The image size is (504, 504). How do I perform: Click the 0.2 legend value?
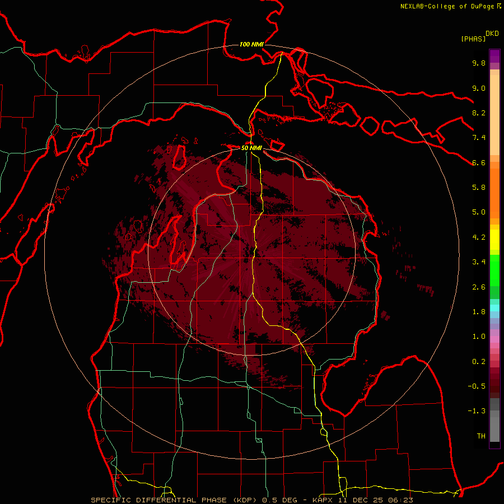click(479, 362)
